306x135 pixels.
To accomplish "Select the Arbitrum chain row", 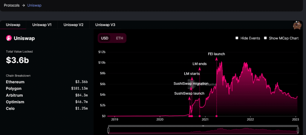I will (x=47, y=95).
